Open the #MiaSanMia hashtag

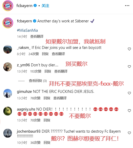[27, 30]
